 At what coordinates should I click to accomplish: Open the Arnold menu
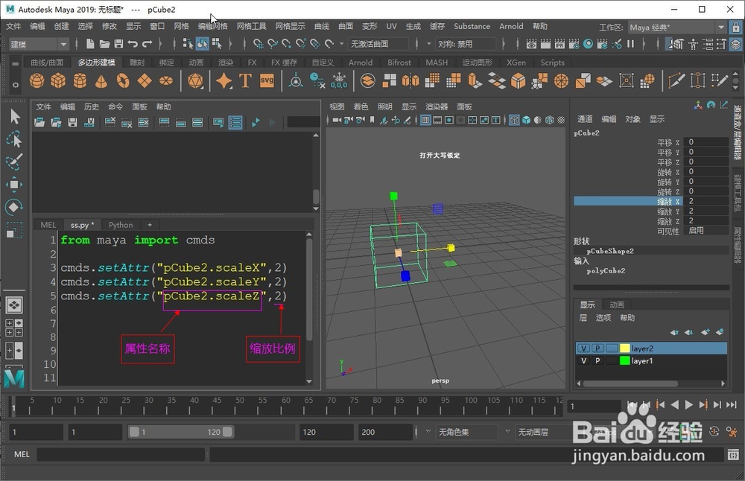tap(512, 26)
